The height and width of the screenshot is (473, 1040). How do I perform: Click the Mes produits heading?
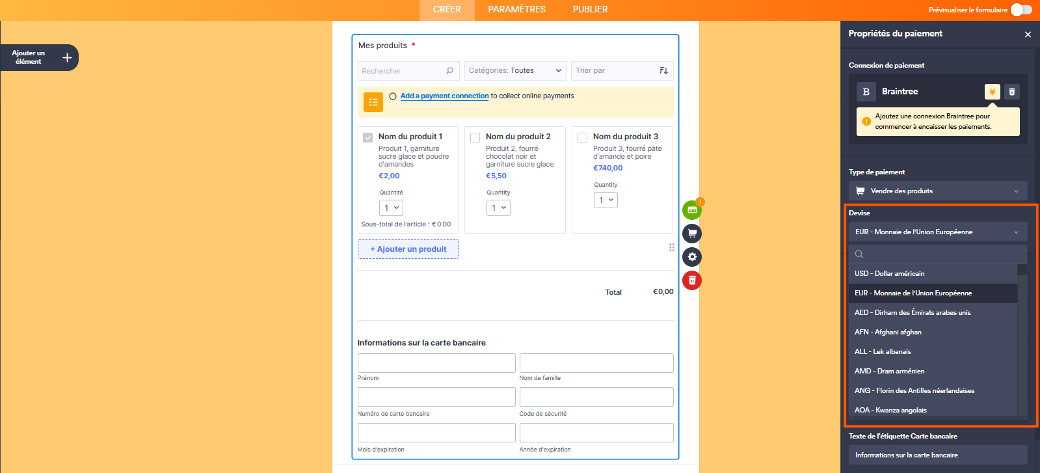[x=382, y=46]
